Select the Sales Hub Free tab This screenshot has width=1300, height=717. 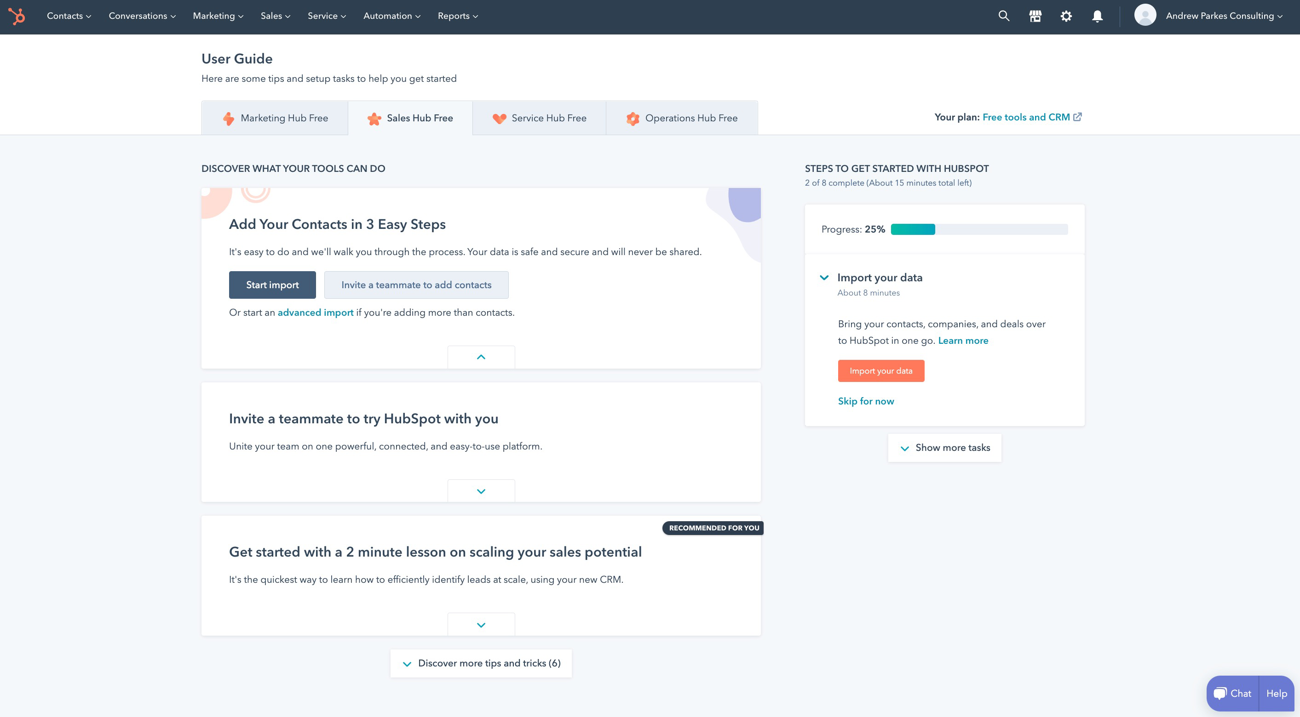pos(410,118)
